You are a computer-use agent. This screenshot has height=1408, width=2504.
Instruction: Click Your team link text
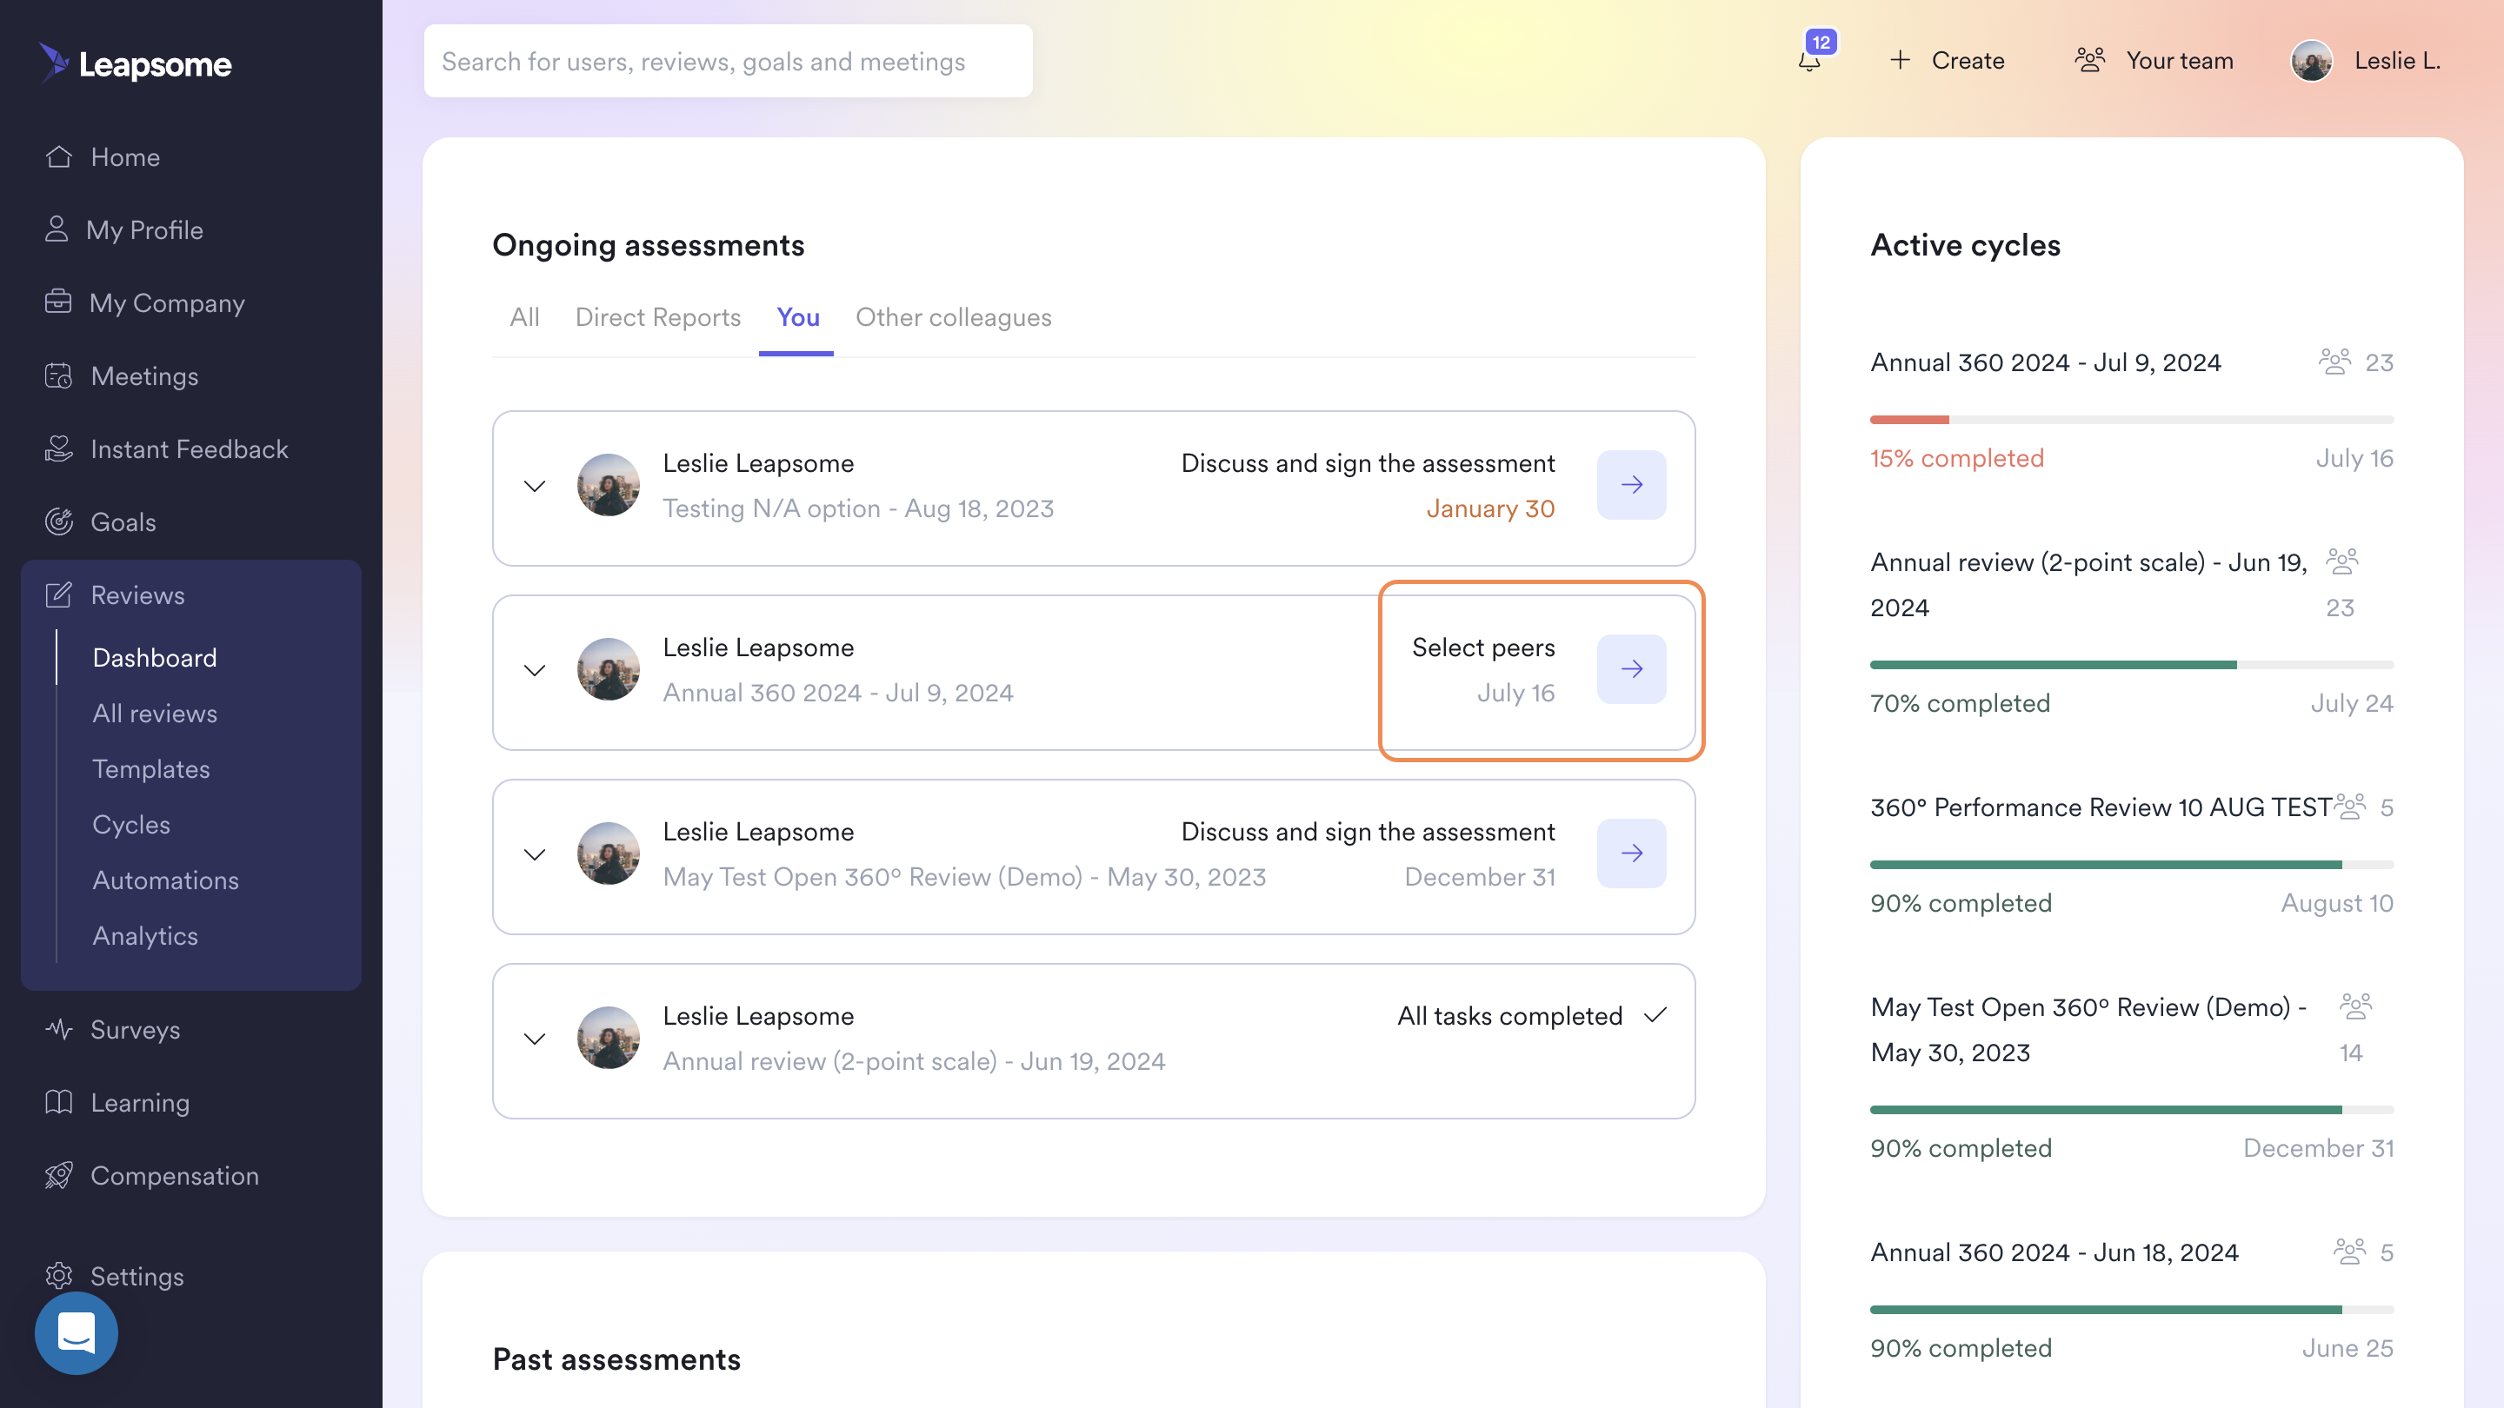coord(2180,60)
